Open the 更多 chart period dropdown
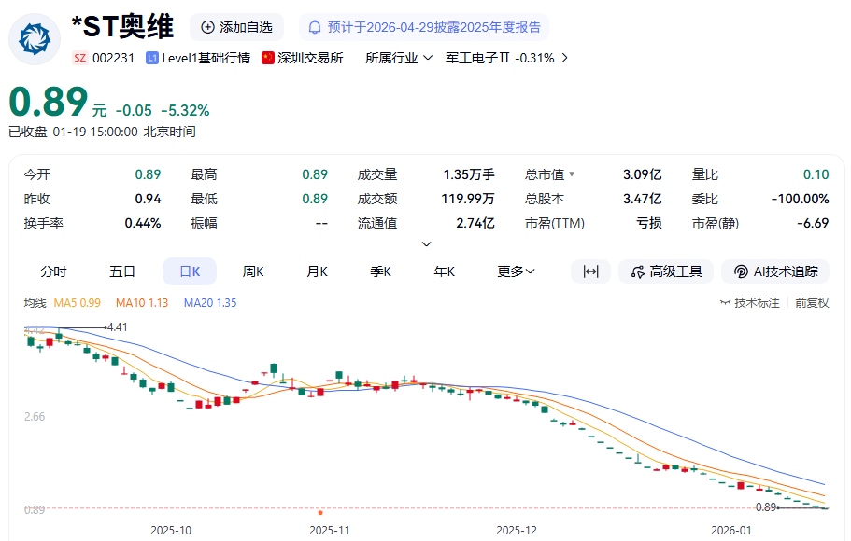Image resolution: width=851 pixels, height=541 pixels. coord(516,271)
